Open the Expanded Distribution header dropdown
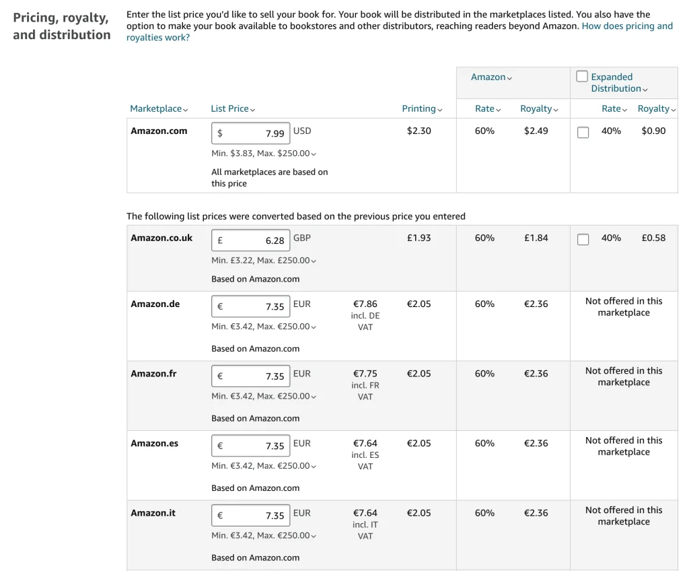Image resolution: width=689 pixels, height=571 pixels. [x=619, y=83]
